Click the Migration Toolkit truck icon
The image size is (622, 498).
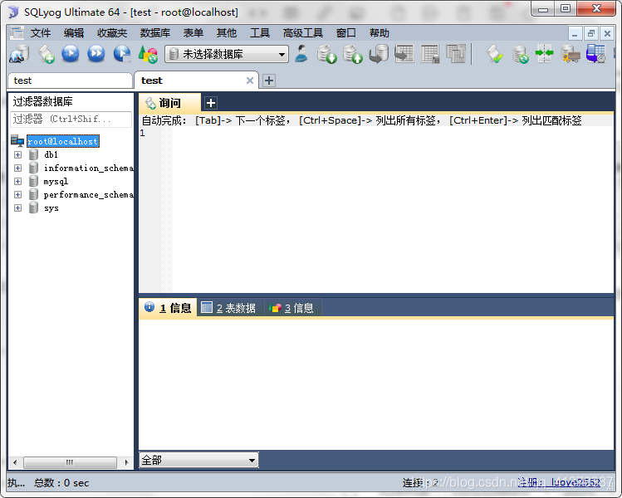pyautogui.click(x=571, y=54)
